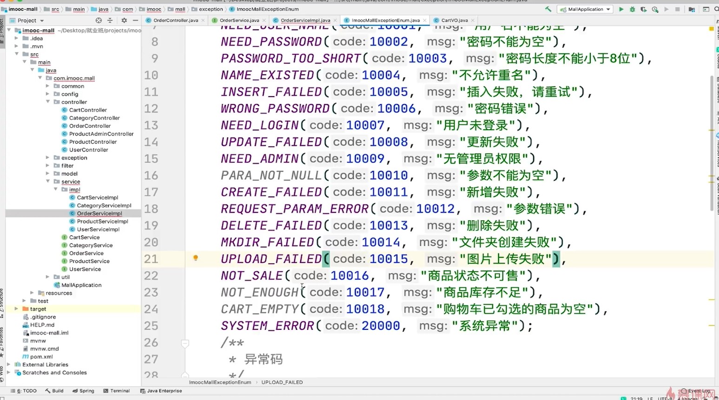Image resolution: width=719 pixels, height=400 pixels.
Task: Expand the util package
Action: (48, 277)
